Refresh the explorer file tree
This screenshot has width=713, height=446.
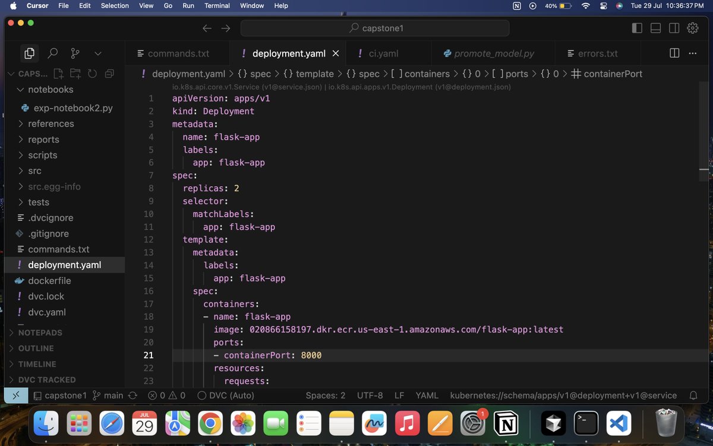point(92,74)
